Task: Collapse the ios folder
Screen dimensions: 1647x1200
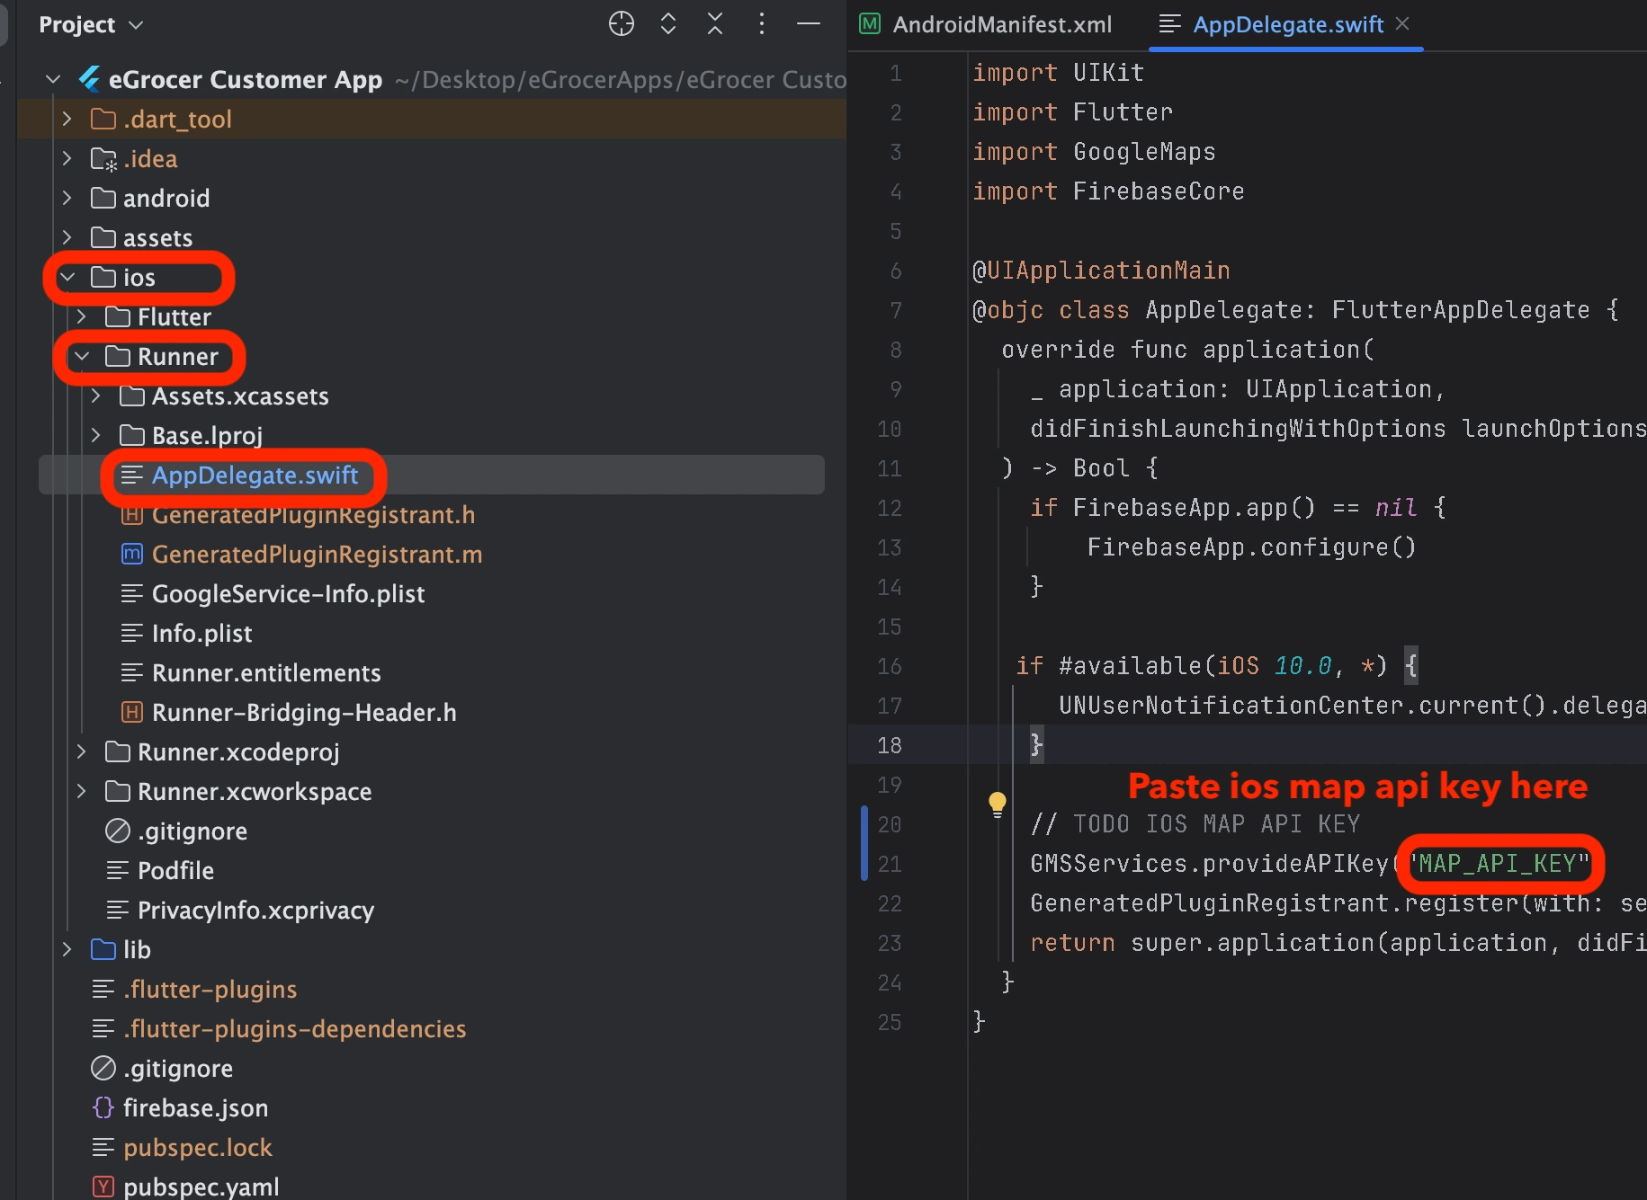Action: tap(67, 278)
